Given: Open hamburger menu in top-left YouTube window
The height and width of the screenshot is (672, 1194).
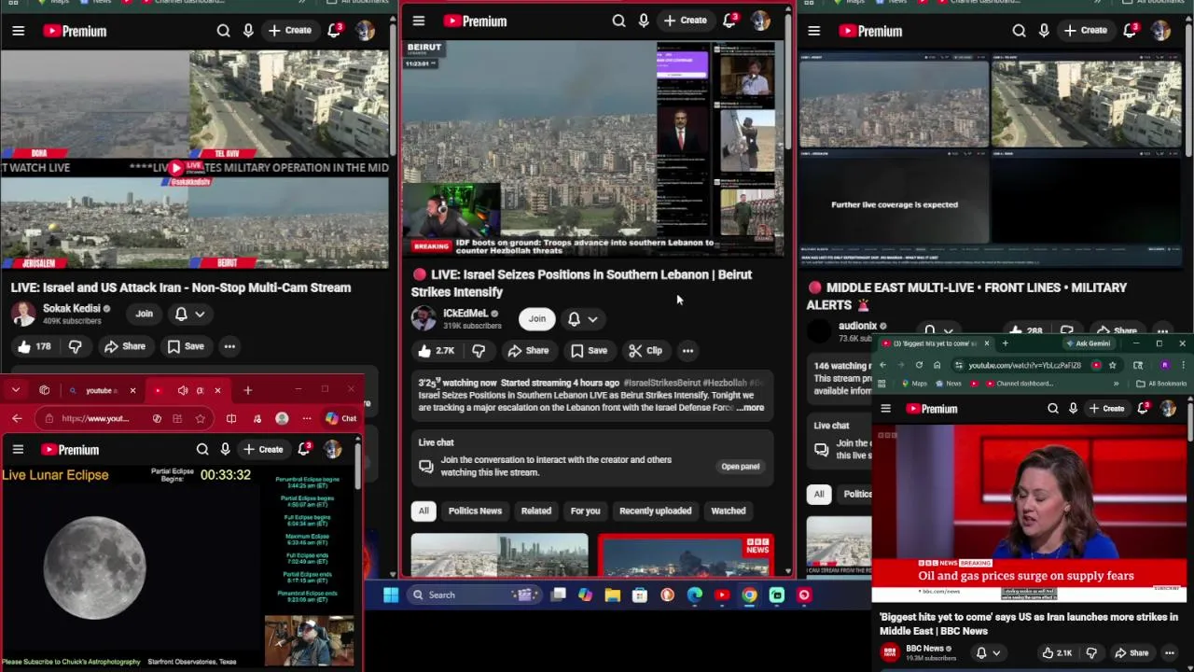Looking at the screenshot, I should pos(18,31).
